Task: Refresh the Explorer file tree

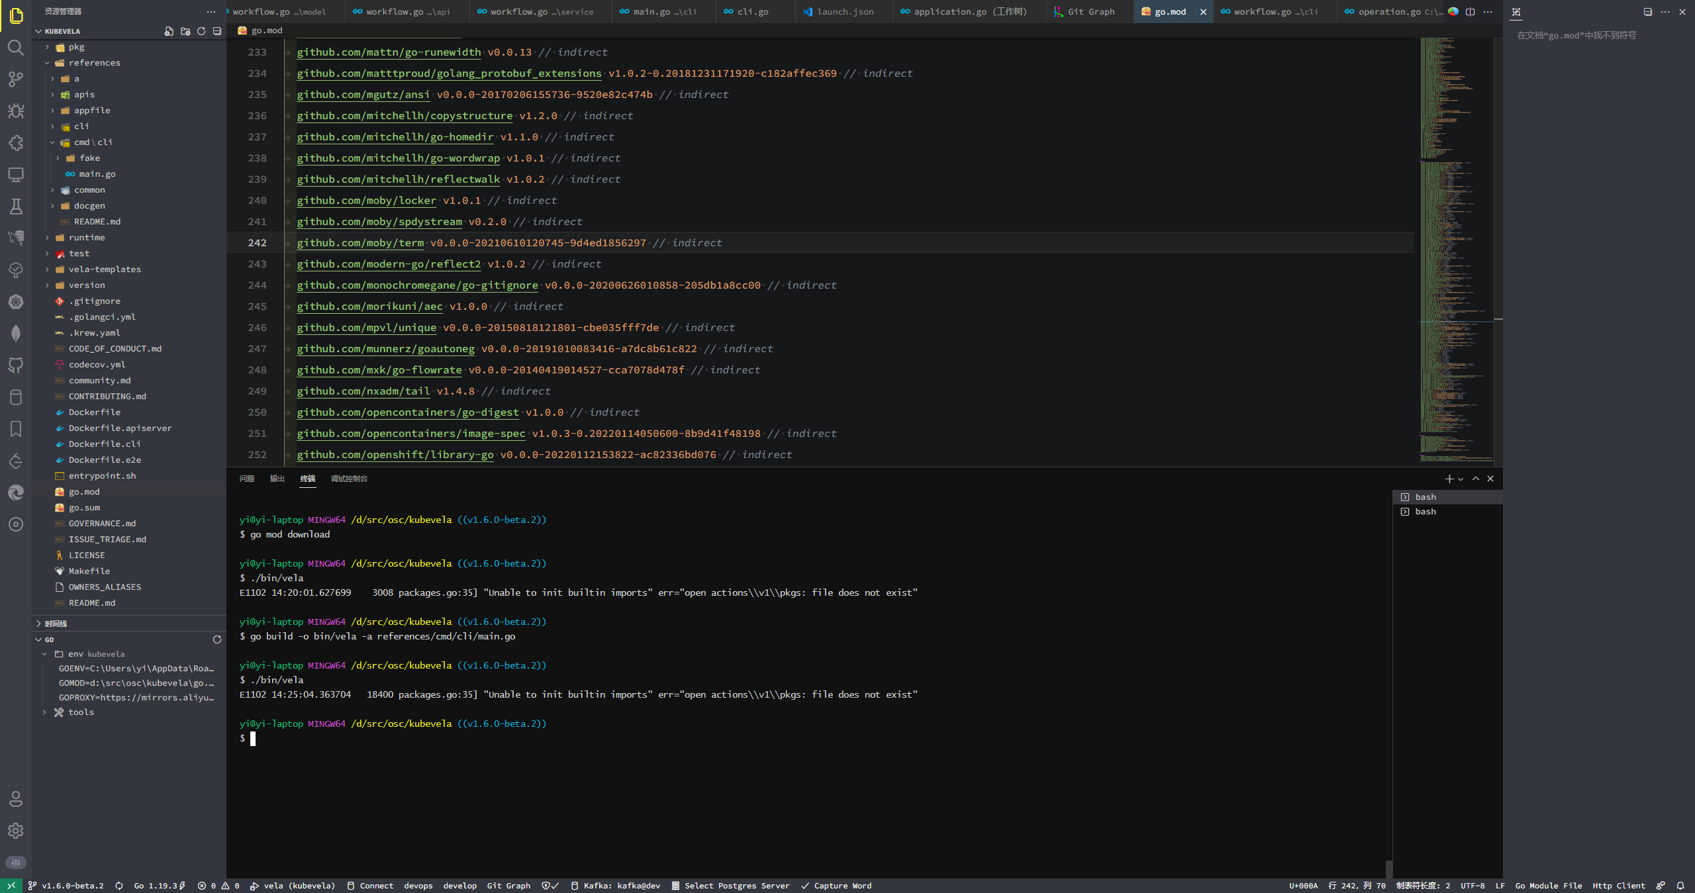Action: 201,30
